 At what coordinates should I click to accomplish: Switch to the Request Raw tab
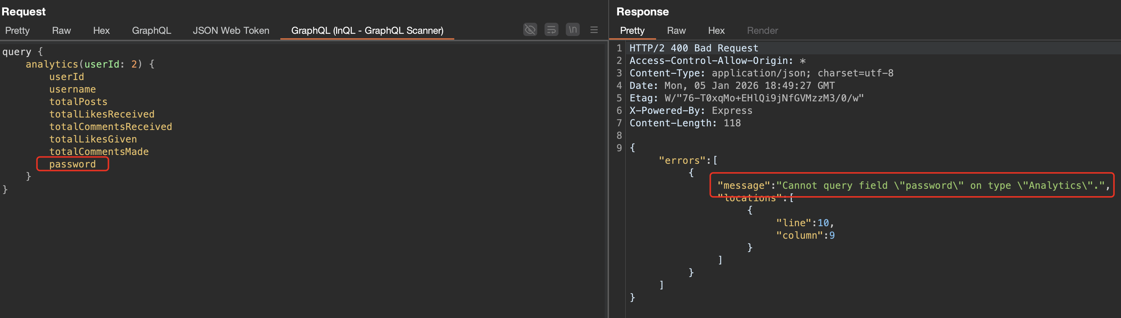61,30
